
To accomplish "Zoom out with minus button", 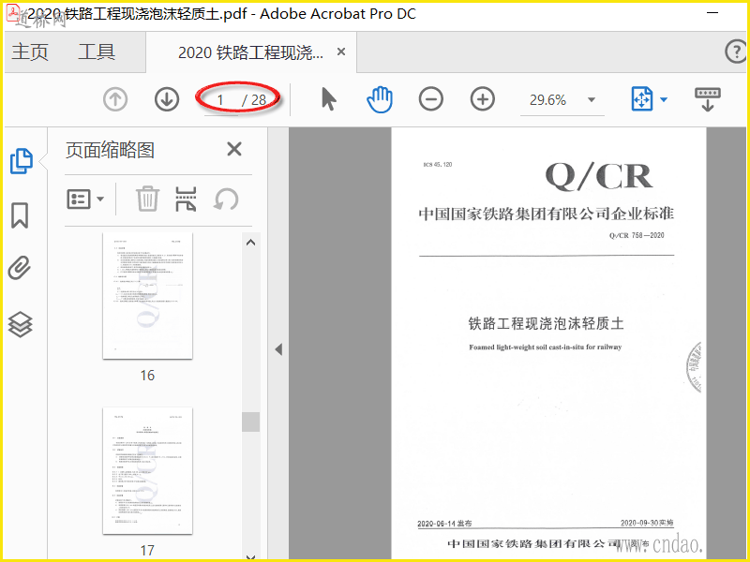I will (431, 99).
